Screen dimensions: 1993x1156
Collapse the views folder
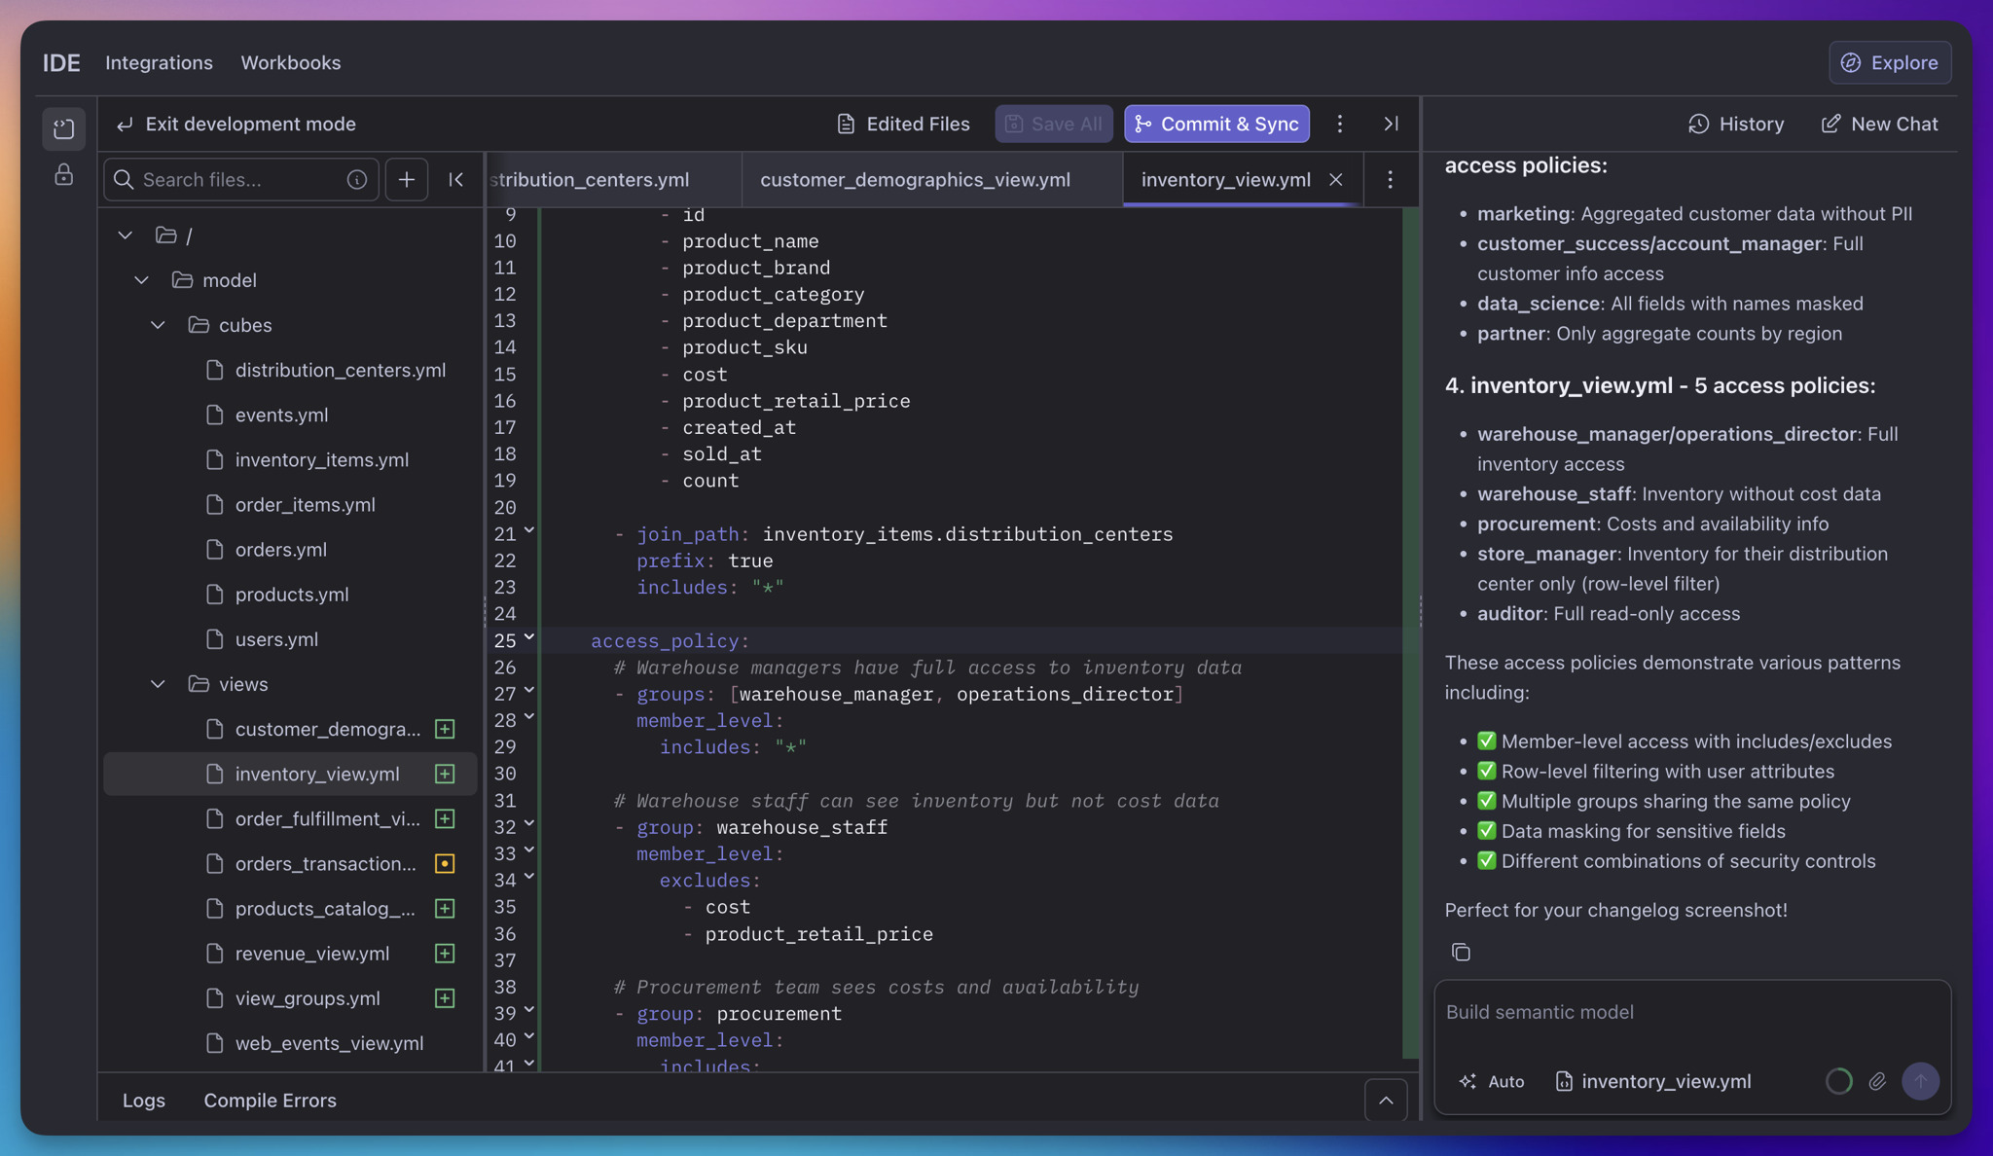(x=159, y=684)
